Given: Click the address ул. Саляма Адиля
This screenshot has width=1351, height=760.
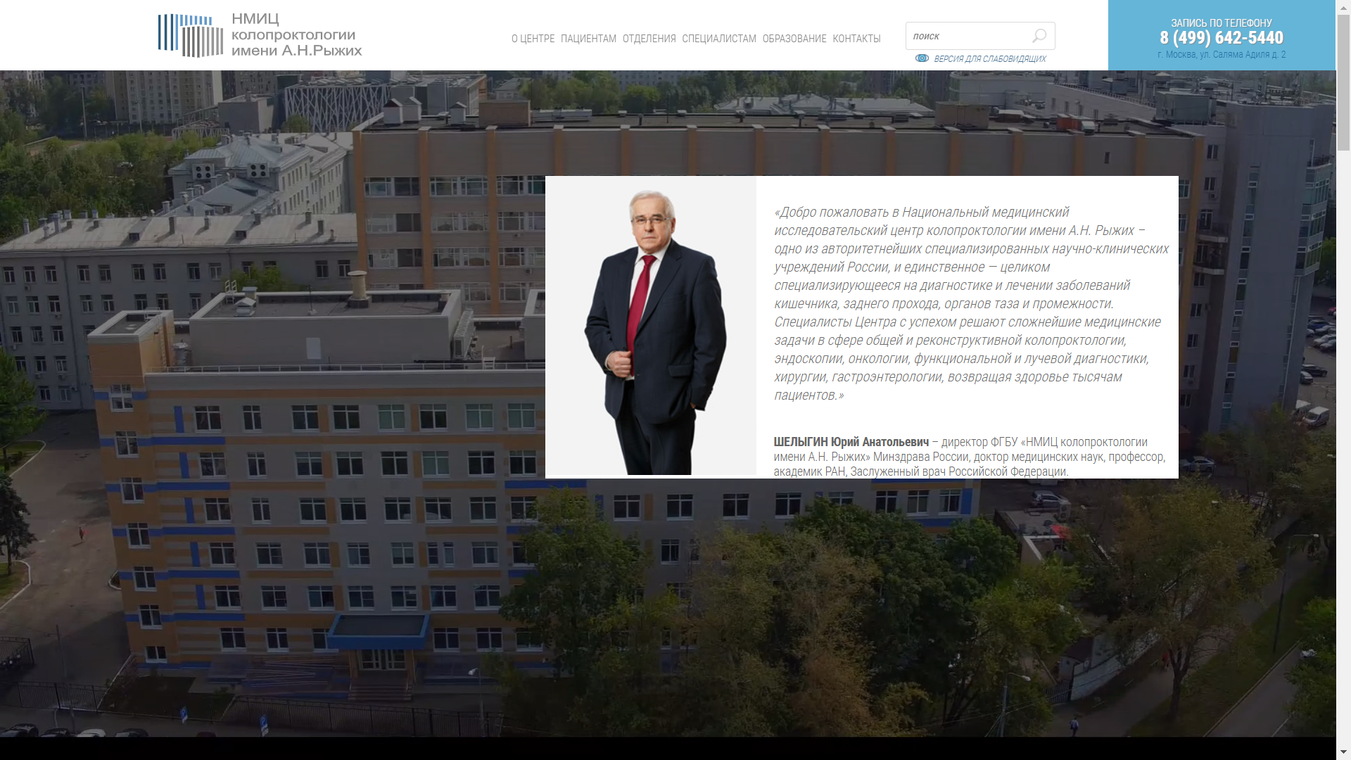Looking at the screenshot, I should point(1222,55).
